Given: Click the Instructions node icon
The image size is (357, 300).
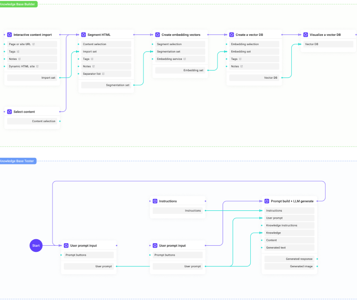Looking at the screenshot, I should [x=154, y=201].
